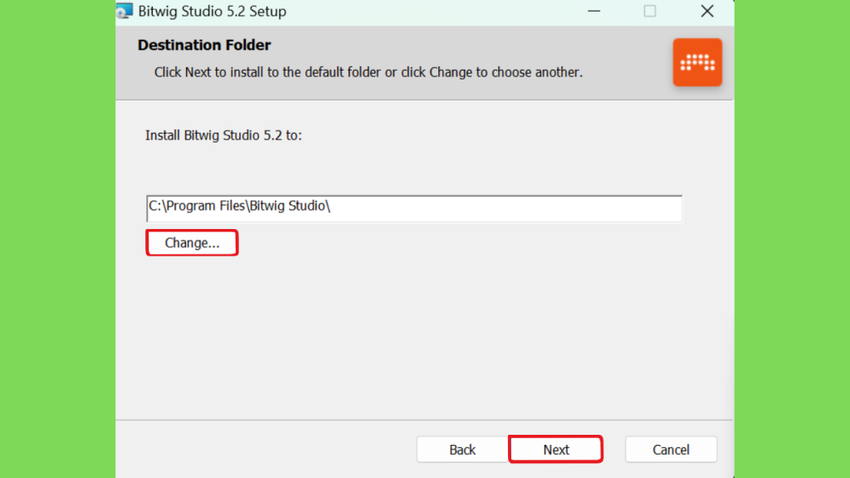Return to the previous step with Back

tap(462, 449)
